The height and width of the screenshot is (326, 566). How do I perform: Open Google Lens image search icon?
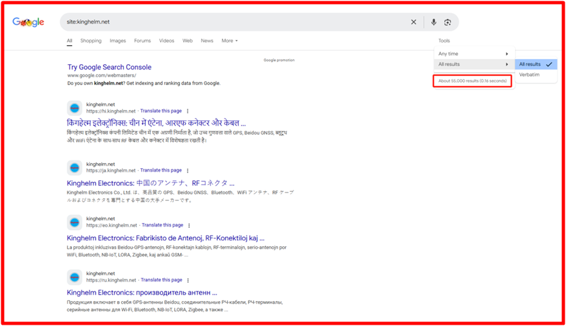(448, 22)
